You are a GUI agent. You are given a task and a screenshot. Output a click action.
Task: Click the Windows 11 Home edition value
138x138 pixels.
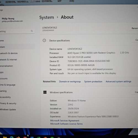pos(77,100)
